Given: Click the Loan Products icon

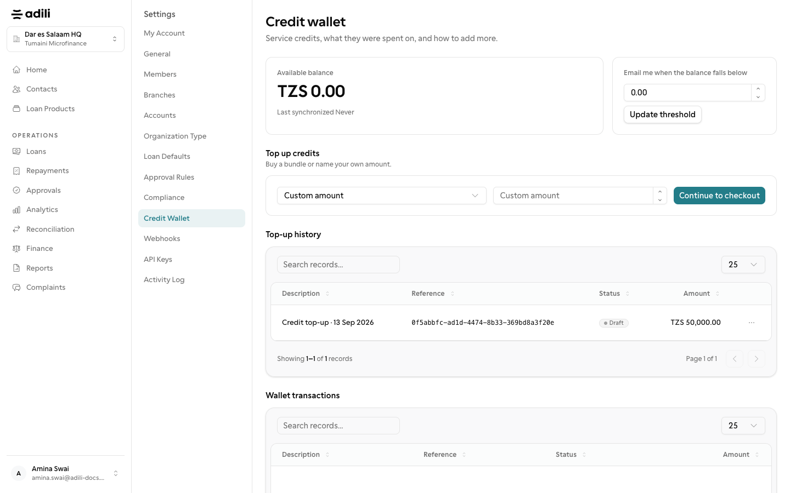Looking at the screenshot, I should [16, 108].
